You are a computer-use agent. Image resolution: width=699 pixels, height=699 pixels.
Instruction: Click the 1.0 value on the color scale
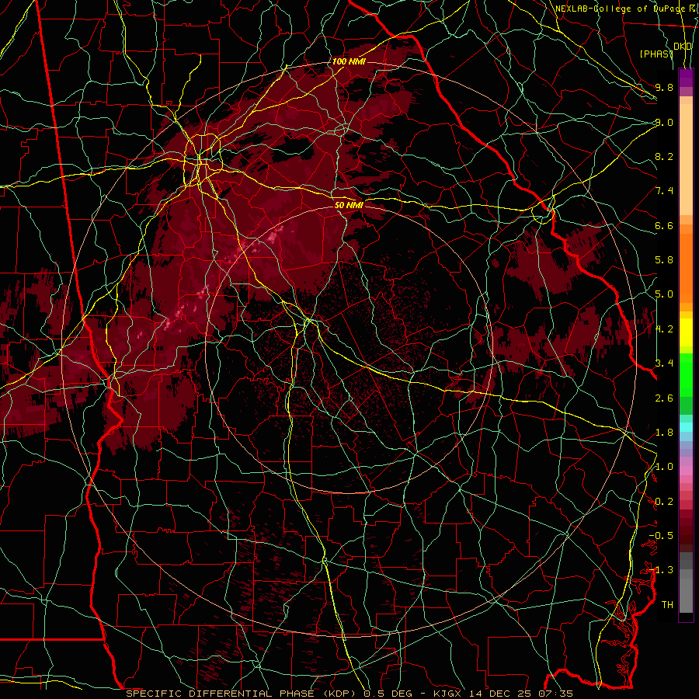664,467
